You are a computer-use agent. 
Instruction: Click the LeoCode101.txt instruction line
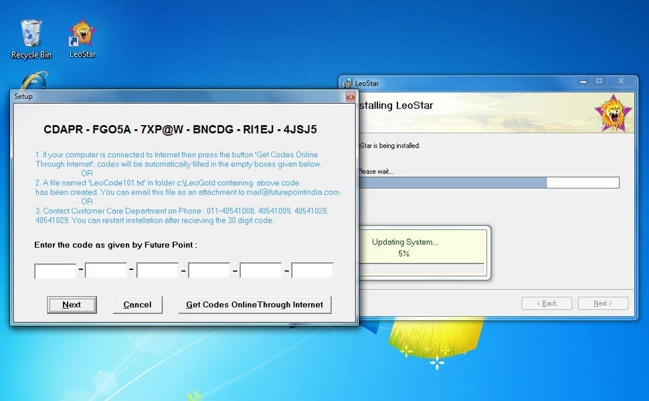(x=167, y=182)
